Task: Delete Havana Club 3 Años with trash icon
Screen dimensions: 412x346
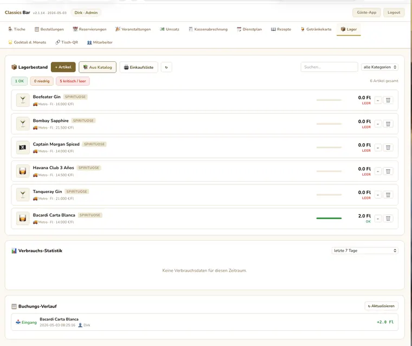Action: click(388, 171)
